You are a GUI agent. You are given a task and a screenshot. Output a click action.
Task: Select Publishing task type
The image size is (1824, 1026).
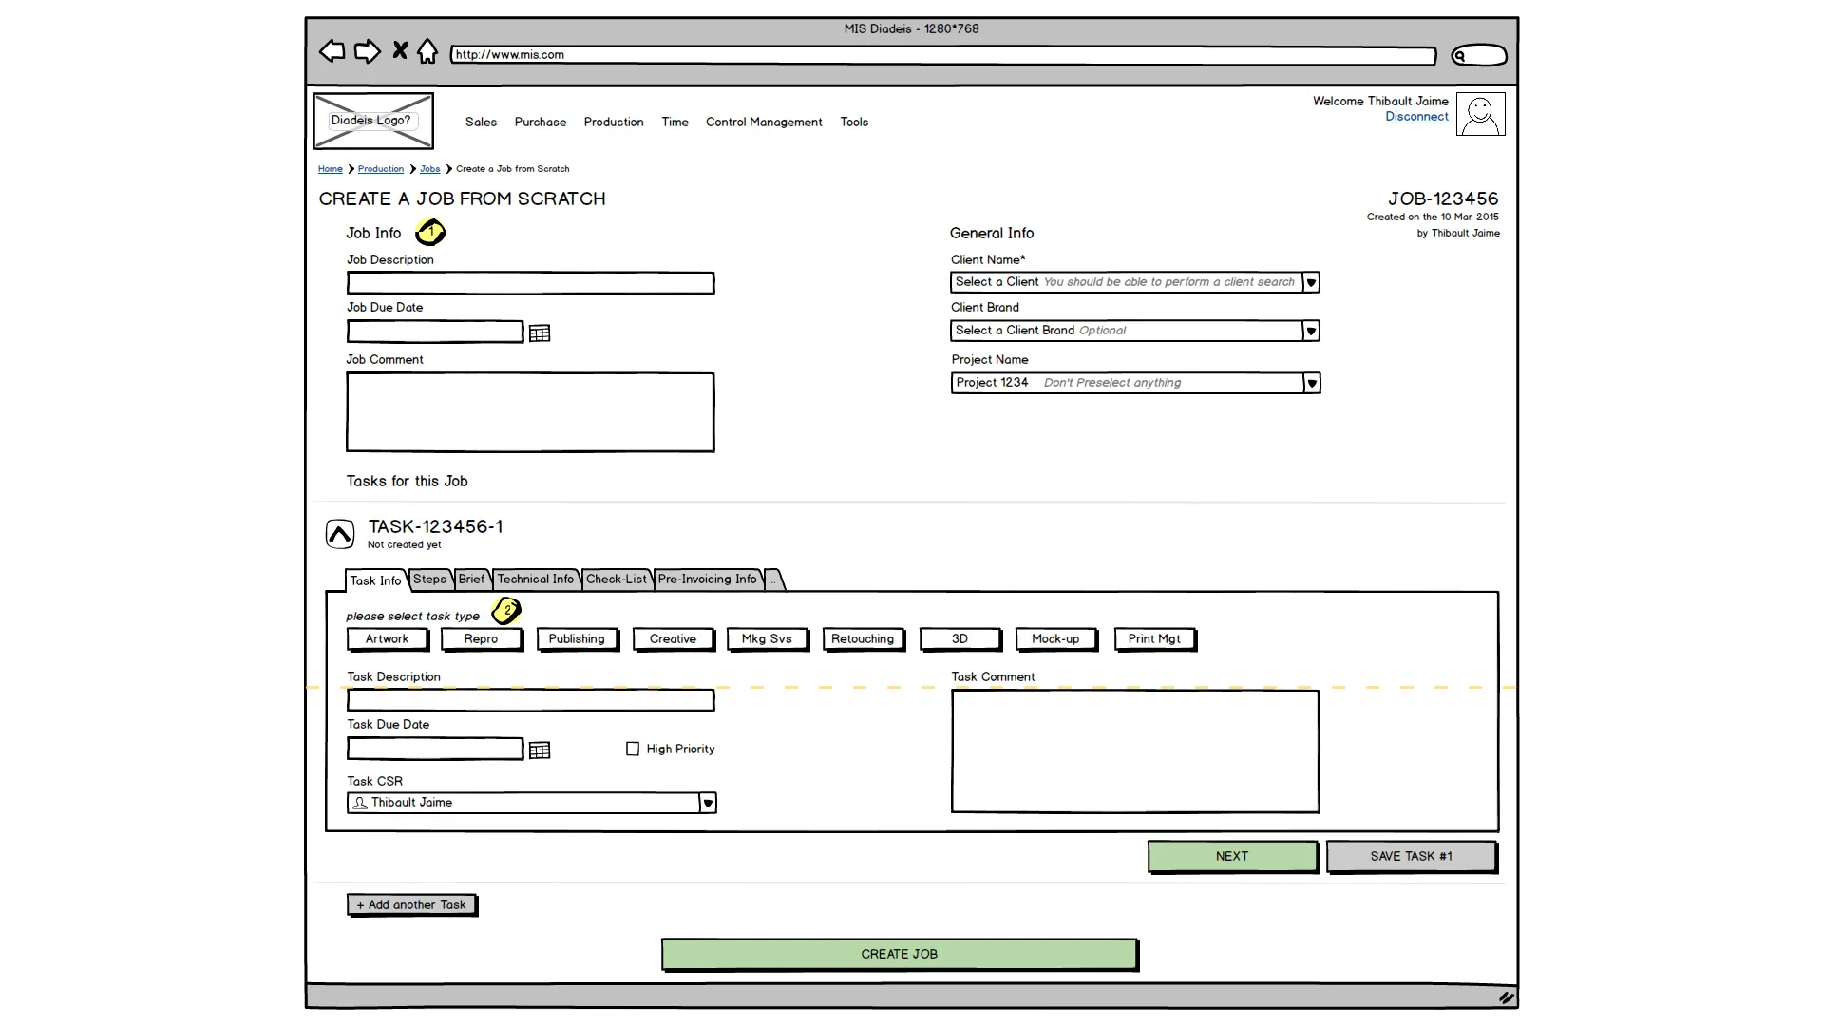pyautogui.click(x=577, y=639)
